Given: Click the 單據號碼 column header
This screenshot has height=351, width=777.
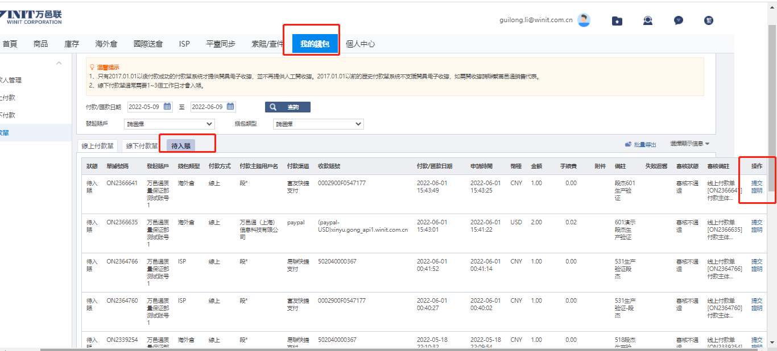Looking at the screenshot, I should tap(117, 166).
